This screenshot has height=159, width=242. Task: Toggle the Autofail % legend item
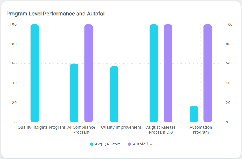click(142, 144)
